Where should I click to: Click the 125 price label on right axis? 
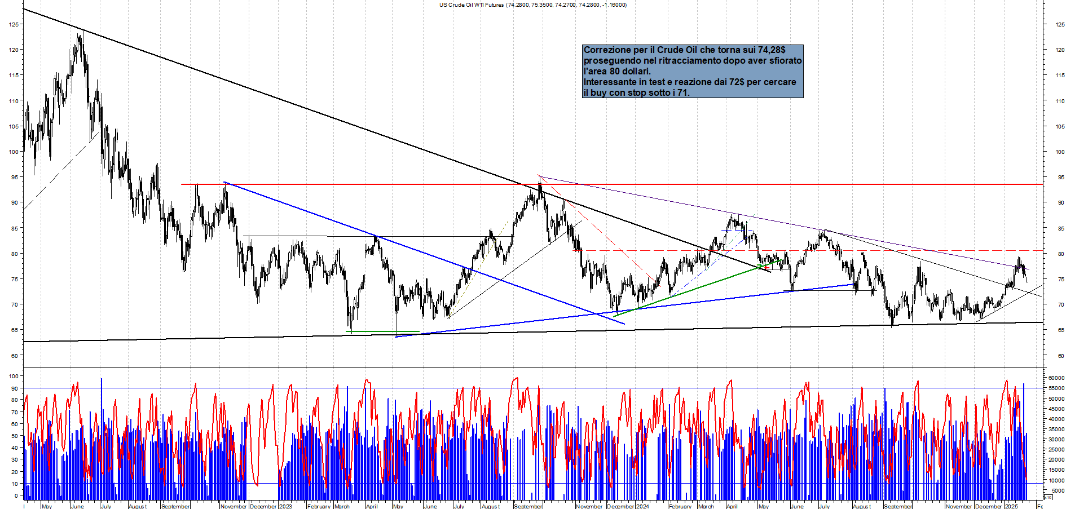(1060, 24)
